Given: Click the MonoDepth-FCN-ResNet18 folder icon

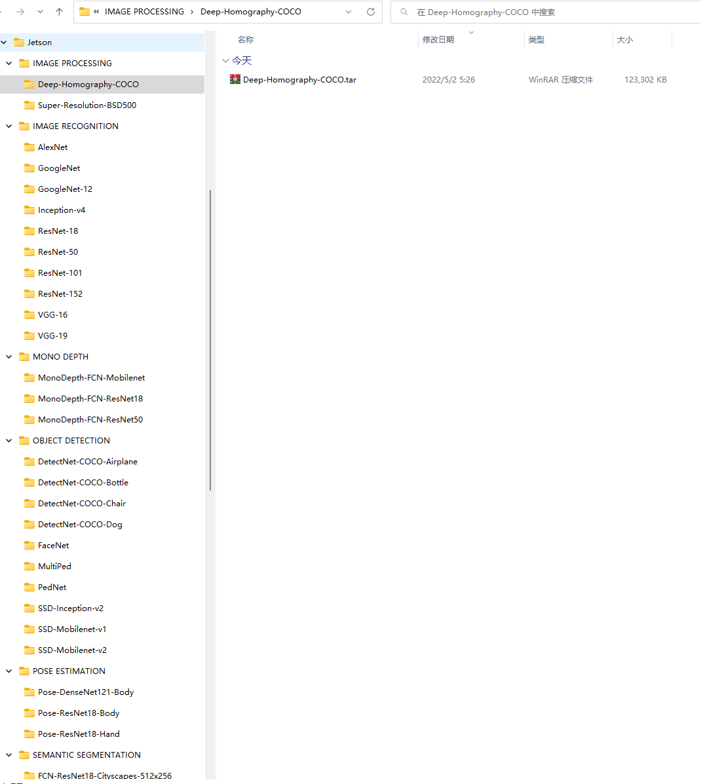Looking at the screenshot, I should 29,398.
